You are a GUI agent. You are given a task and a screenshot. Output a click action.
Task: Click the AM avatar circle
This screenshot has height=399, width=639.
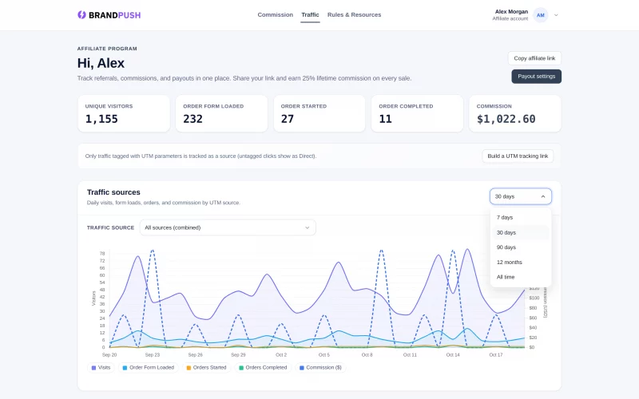pyautogui.click(x=541, y=15)
